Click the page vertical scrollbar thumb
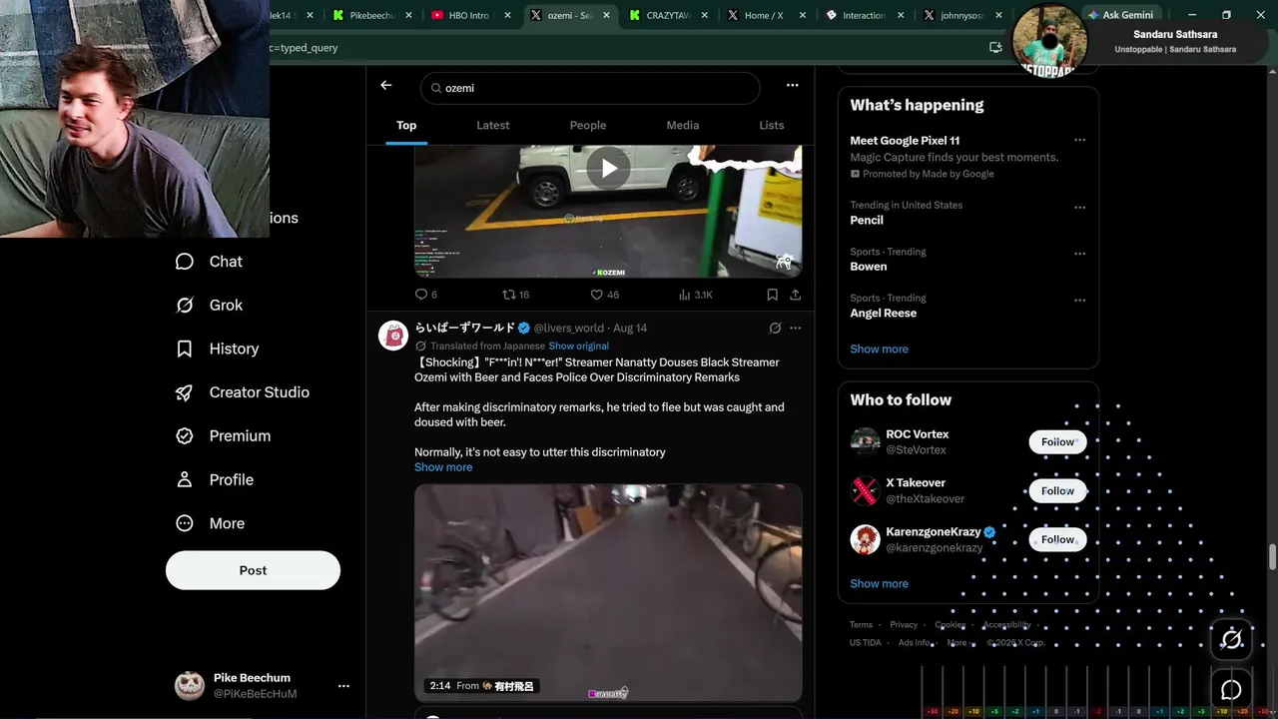Viewport: 1278px width, 719px height. point(1272,557)
